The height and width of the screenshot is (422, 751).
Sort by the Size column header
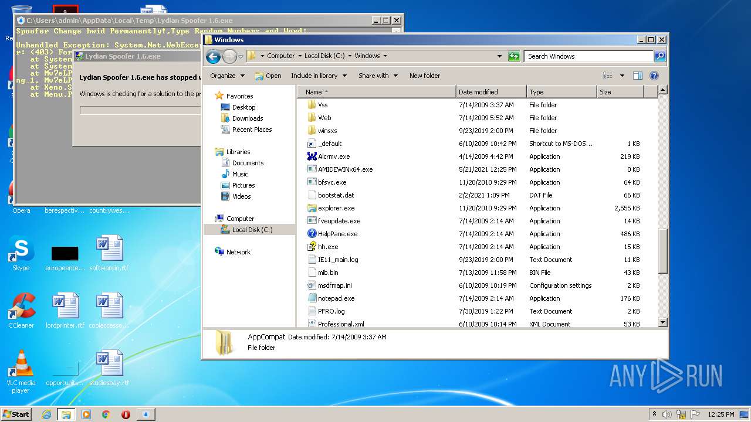click(x=620, y=92)
